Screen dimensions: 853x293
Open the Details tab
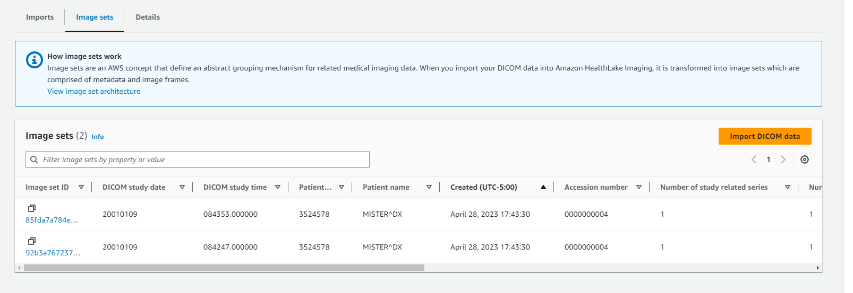tap(148, 17)
